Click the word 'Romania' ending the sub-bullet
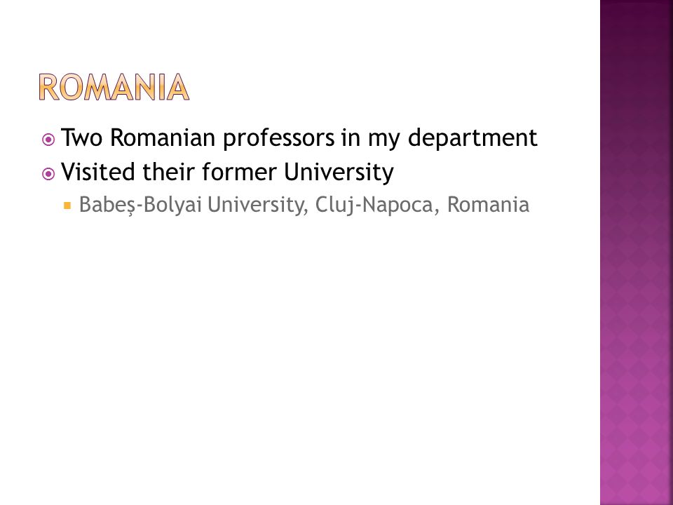This screenshot has width=673, height=505. pos(489,204)
